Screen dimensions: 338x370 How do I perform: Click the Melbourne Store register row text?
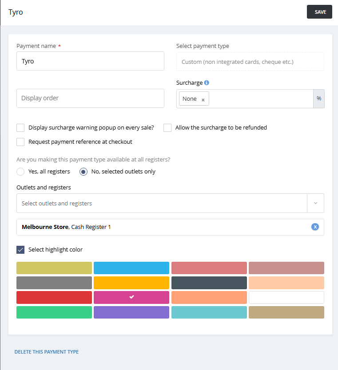pos(66,227)
